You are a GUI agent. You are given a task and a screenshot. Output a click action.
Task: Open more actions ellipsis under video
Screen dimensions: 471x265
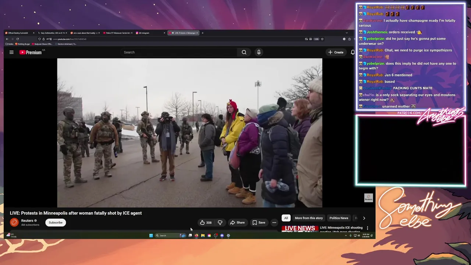click(274, 223)
